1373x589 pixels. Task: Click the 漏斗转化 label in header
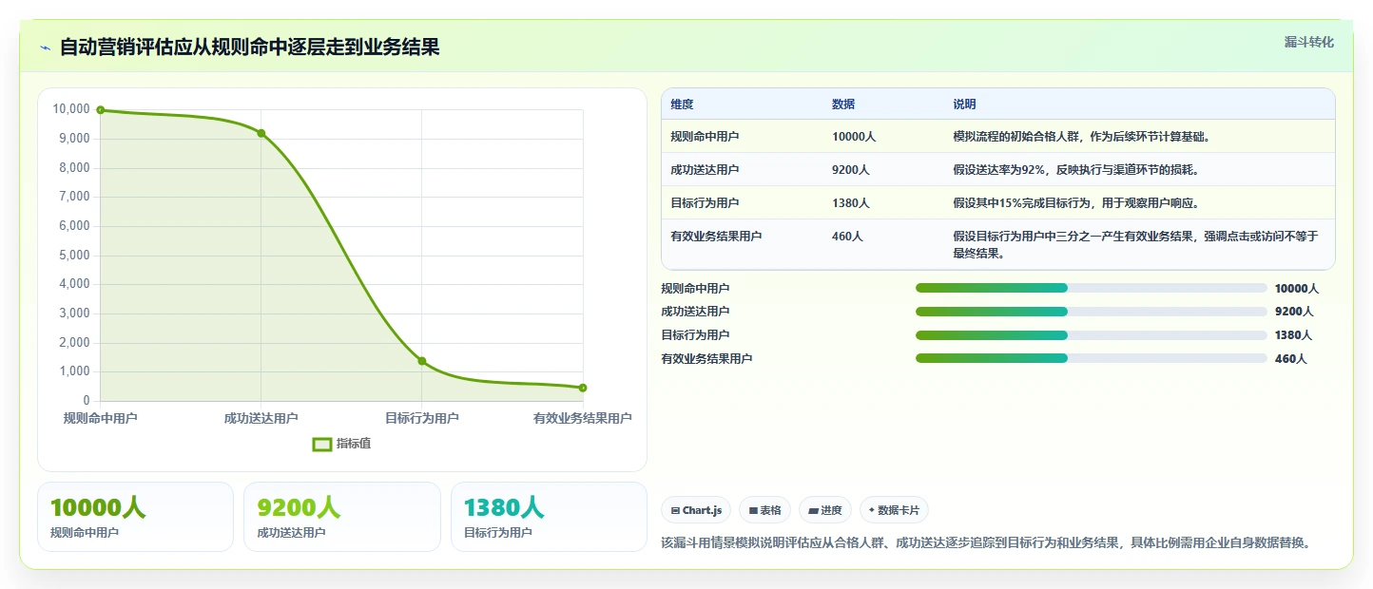pyautogui.click(x=1308, y=42)
